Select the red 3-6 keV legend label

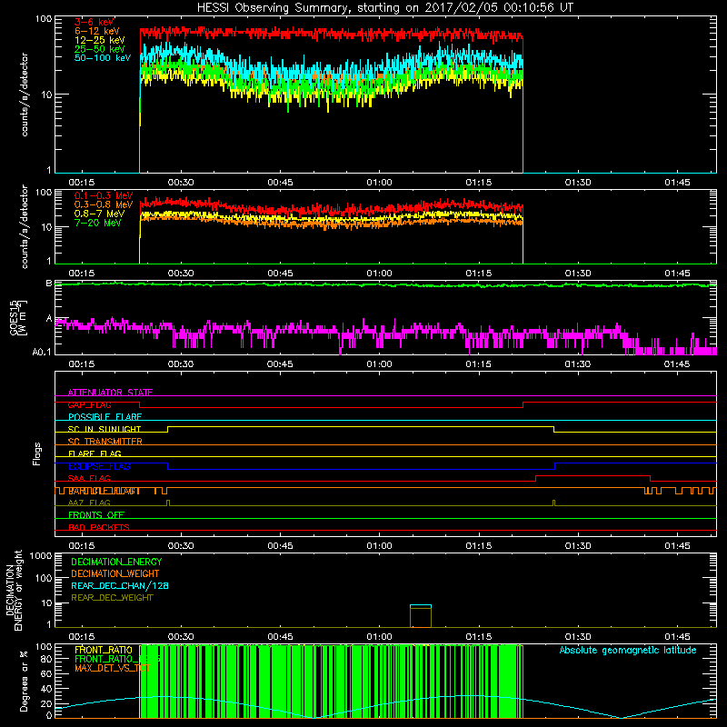(x=95, y=22)
